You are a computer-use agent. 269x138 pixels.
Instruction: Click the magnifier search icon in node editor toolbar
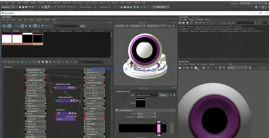[x=54, y=62]
